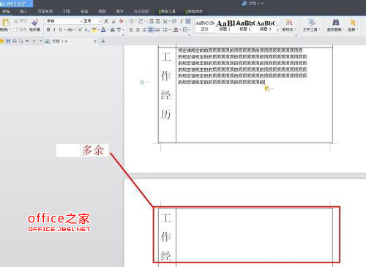Click the bulleted list icon
The image size is (366, 267).
coord(132,21)
